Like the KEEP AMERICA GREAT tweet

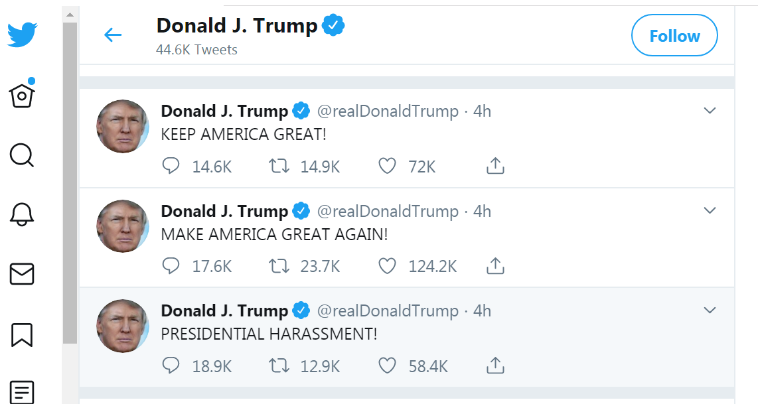click(x=387, y=166)
